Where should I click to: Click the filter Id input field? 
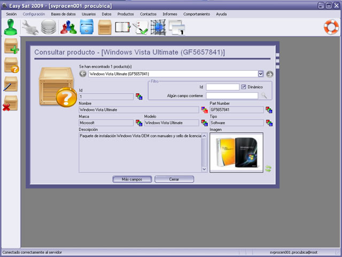pyautogui.click(x=222, y=87)
